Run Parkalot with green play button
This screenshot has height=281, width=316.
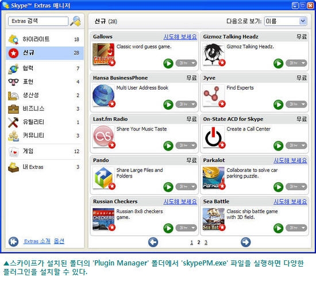tap(278, 187)
